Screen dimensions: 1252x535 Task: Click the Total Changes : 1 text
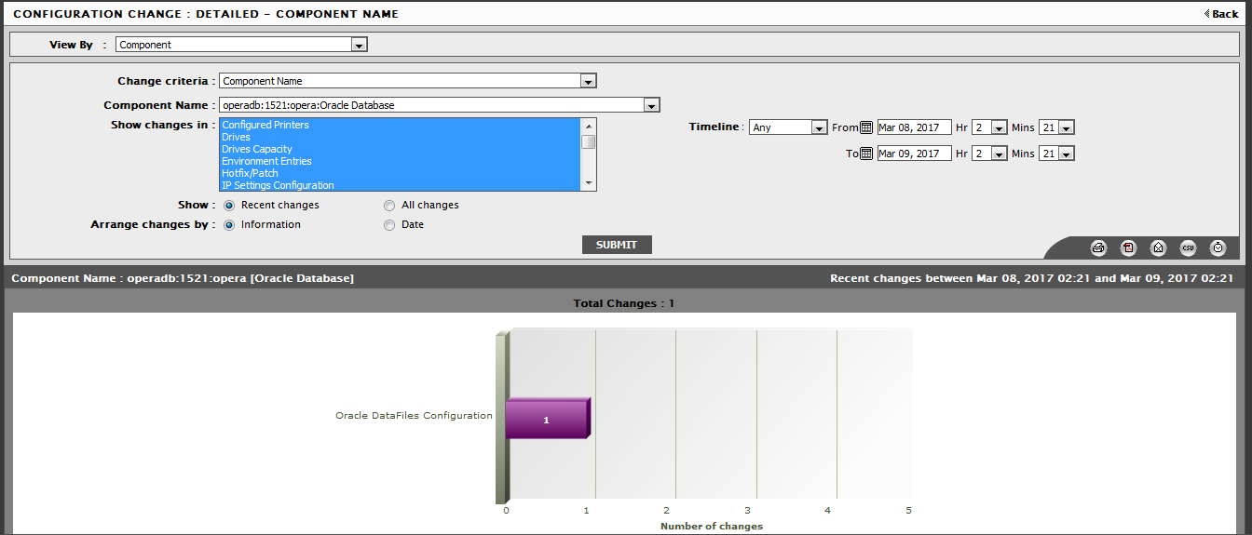pyautogui.click(x=624, y=303)
